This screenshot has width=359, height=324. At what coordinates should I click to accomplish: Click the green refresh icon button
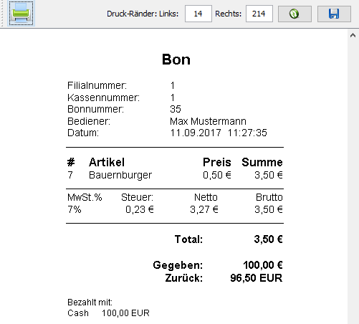tap(295, 14)
